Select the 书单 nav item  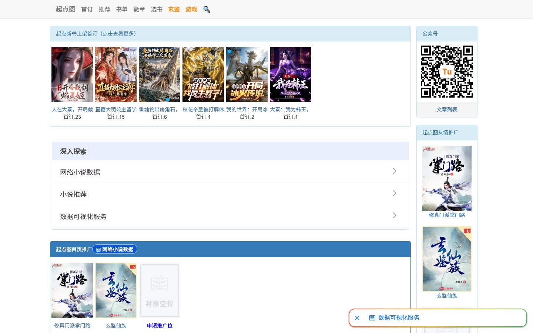[x=122, y=9]
